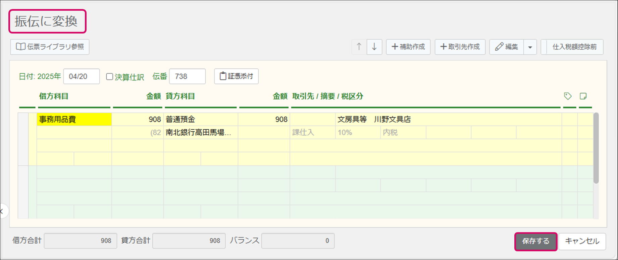Image resolution: width=618 pixels, height=260 pixels.
Task: Click the 補助作成 button
Action: coord(408,47)
